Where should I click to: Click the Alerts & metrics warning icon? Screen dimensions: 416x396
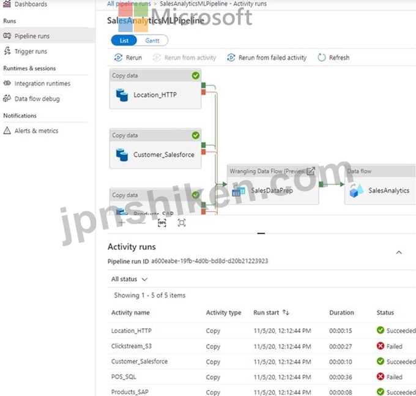(7, 130)
